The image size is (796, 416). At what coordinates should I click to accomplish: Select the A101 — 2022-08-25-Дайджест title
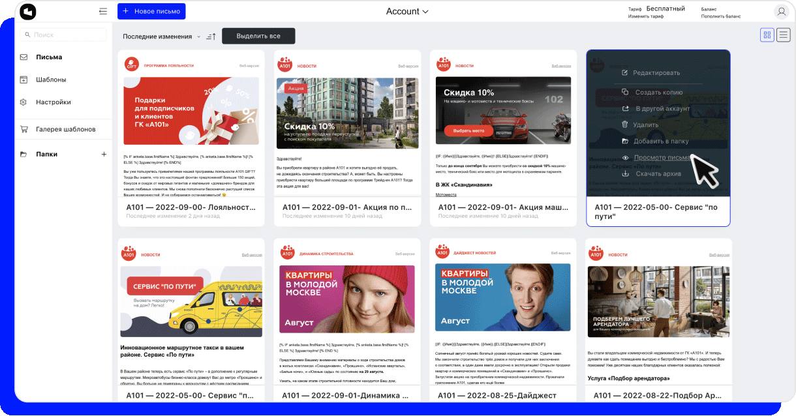(497, 395)
